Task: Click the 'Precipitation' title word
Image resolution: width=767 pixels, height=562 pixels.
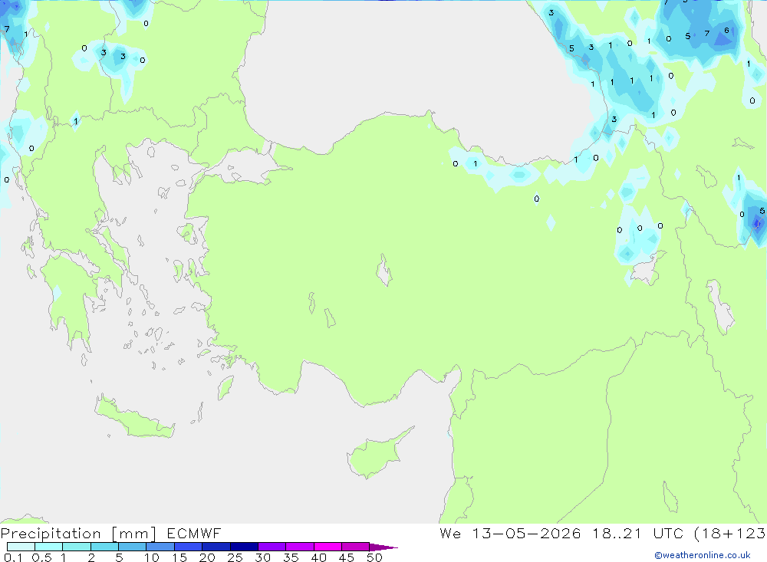Action: 51,534
